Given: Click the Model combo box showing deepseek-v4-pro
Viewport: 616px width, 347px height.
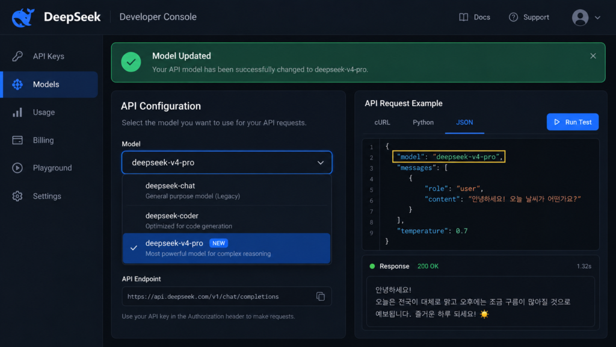Looking at the screenshot, I should pyautogui.click(x=227, y=163).
